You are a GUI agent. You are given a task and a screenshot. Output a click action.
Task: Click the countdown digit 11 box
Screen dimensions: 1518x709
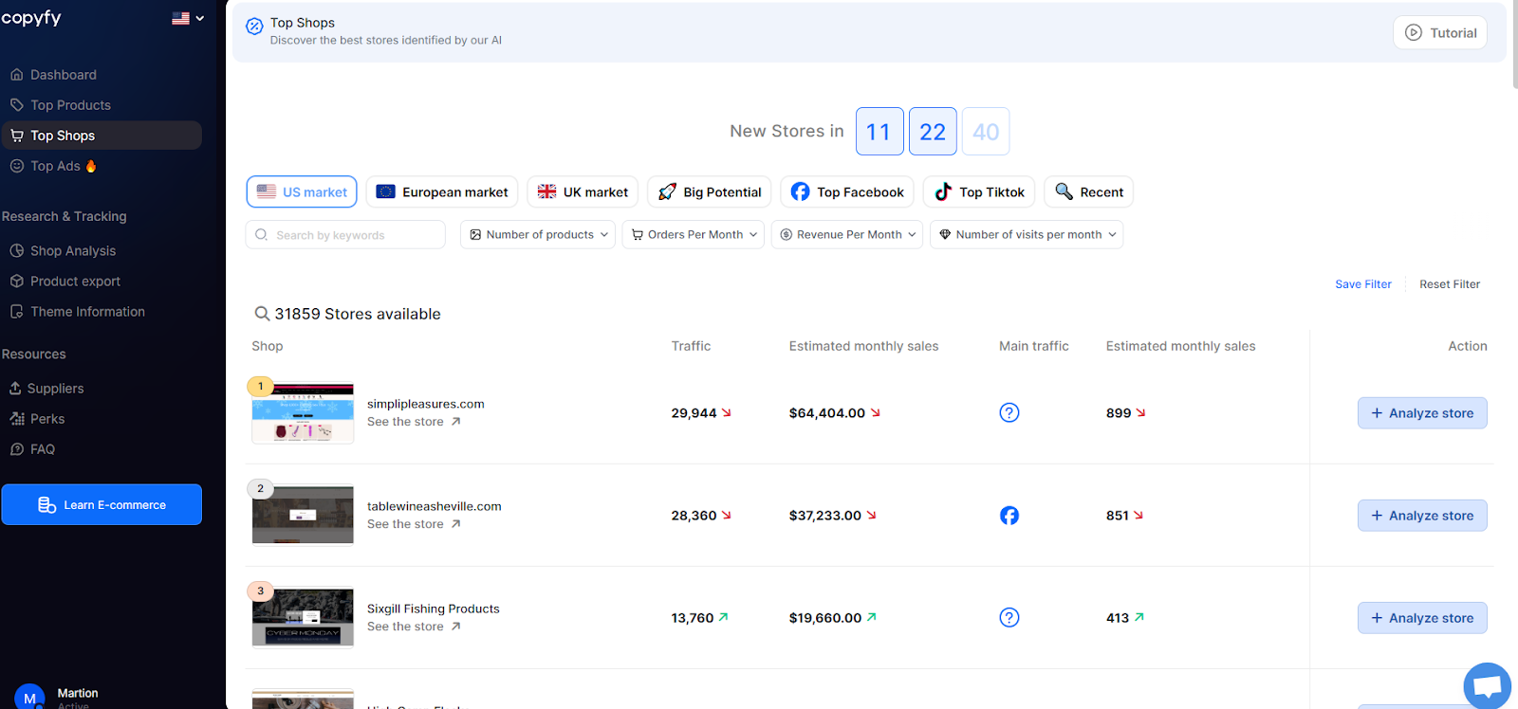click(879, 131)
